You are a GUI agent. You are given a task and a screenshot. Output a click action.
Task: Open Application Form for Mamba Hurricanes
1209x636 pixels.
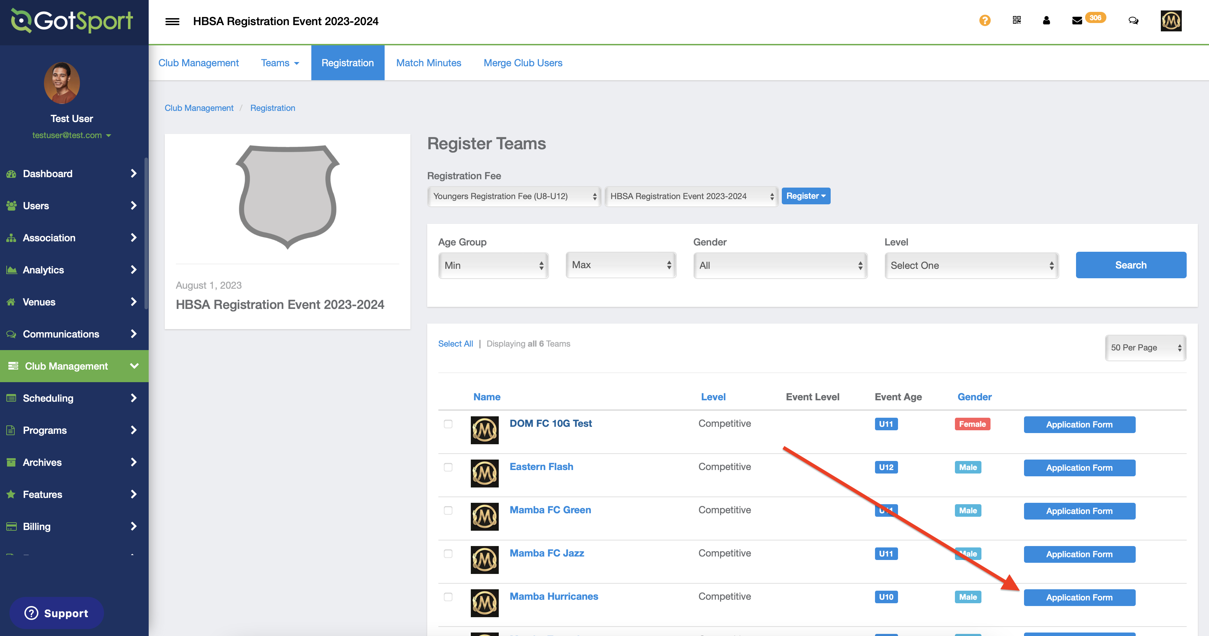(x=1079, y=598)
